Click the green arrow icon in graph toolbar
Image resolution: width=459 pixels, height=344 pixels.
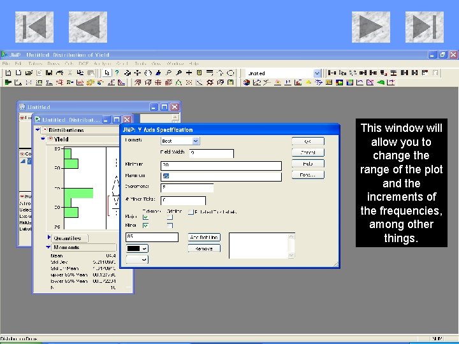381,82
